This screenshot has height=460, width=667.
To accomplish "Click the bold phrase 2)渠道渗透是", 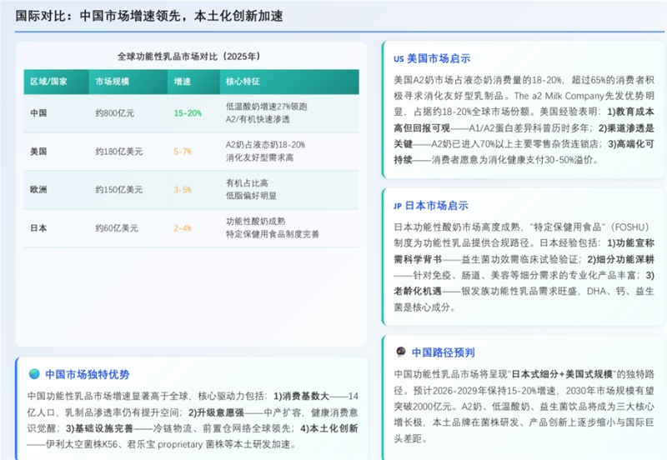I will pos(626,128).
